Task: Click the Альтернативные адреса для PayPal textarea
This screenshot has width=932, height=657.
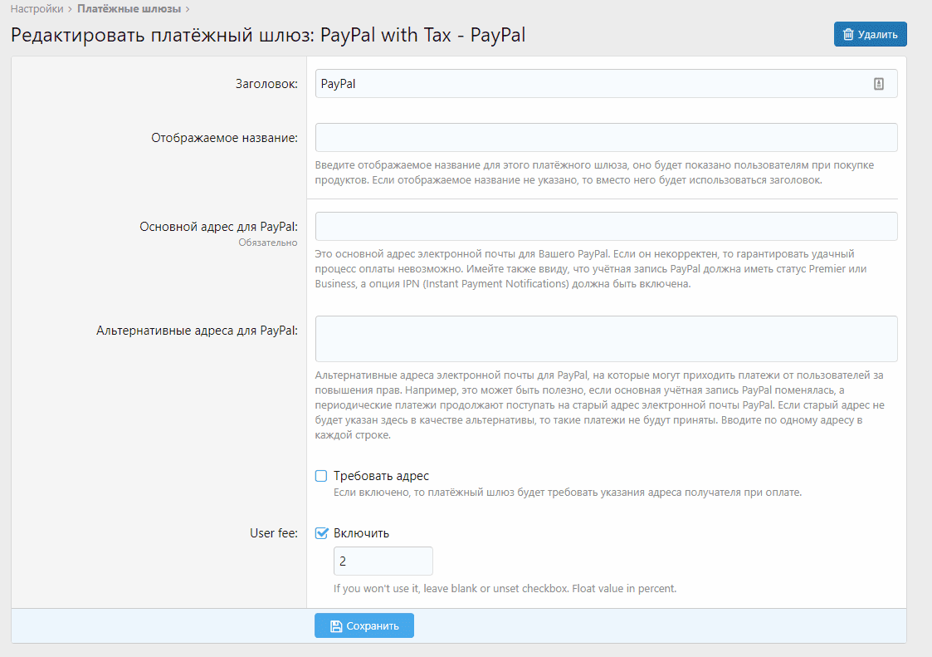Action: (606, 338)
